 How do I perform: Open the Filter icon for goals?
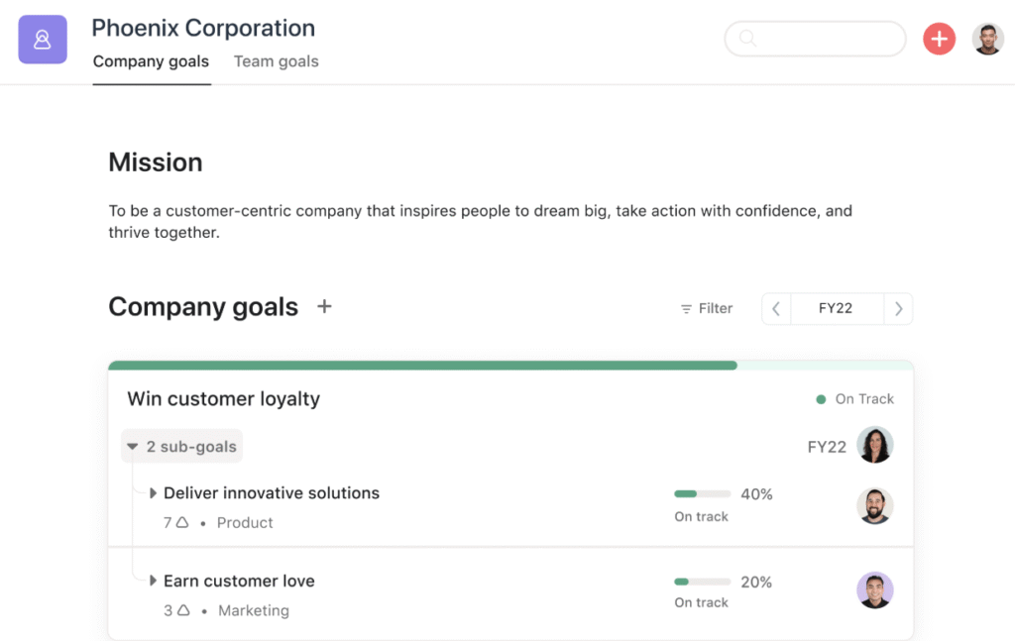tap(686, 308)
